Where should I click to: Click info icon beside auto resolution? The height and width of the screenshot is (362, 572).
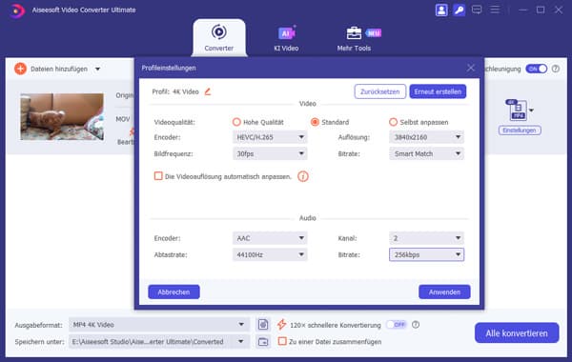303,176
